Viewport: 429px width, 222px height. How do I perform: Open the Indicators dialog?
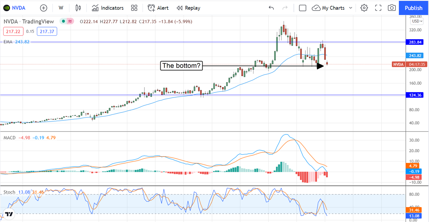(108, 8)
